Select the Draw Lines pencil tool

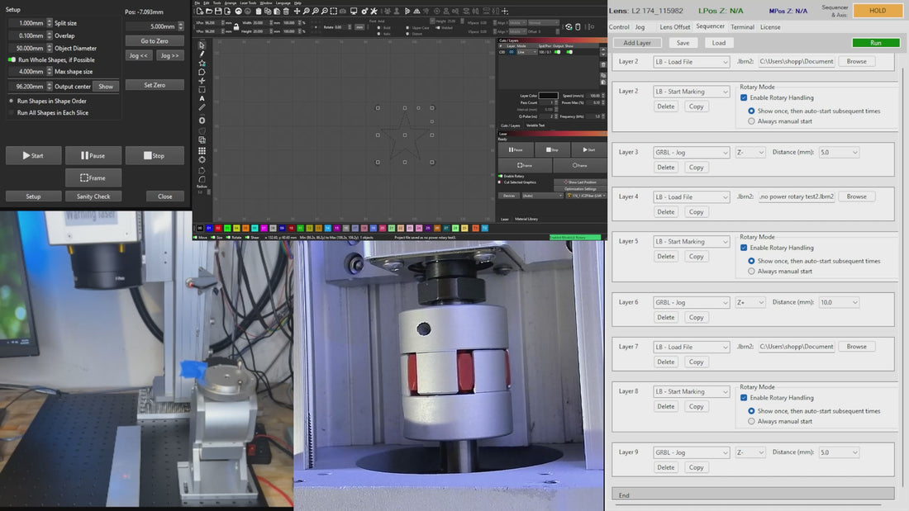click(202, 54)
